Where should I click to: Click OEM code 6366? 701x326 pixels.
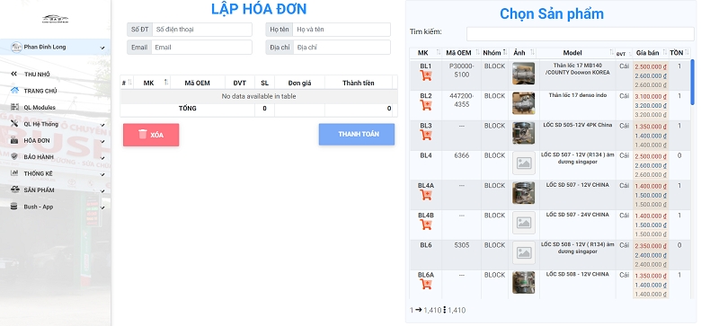coord(461,155)
